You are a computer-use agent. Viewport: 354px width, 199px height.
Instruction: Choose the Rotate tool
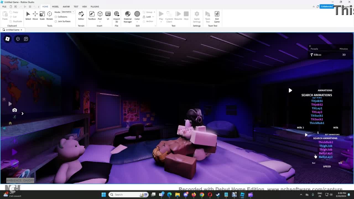click(x=50, y=15)
